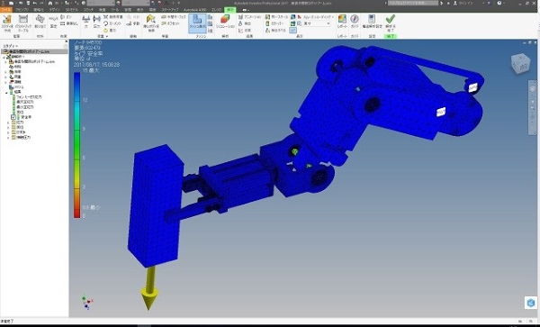Open the File tab

[6, 10]
